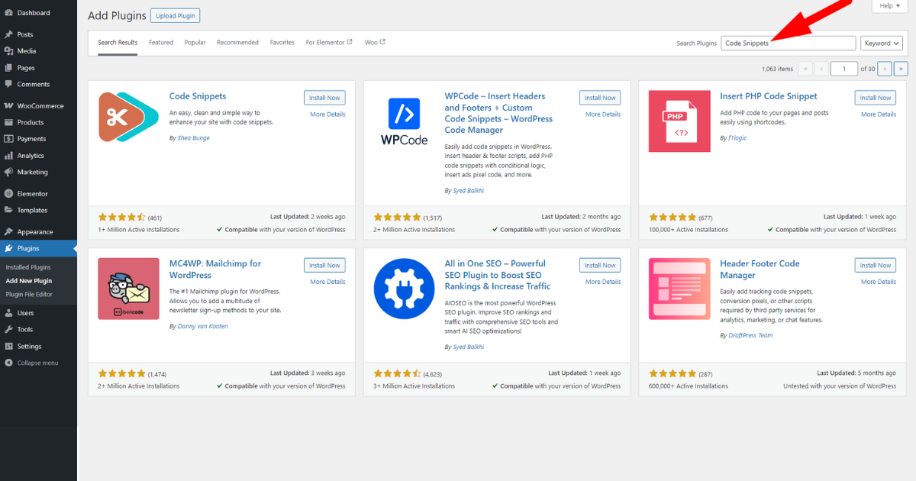The image size is (916, 481).
Task: Install the Code Snippets plugin
Action: coord(324,98)
